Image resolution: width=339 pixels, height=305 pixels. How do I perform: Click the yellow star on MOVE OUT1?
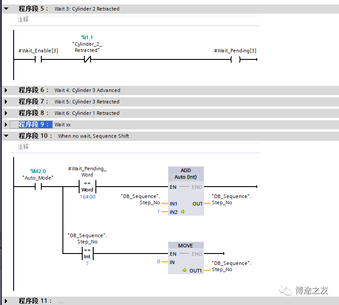184,270
